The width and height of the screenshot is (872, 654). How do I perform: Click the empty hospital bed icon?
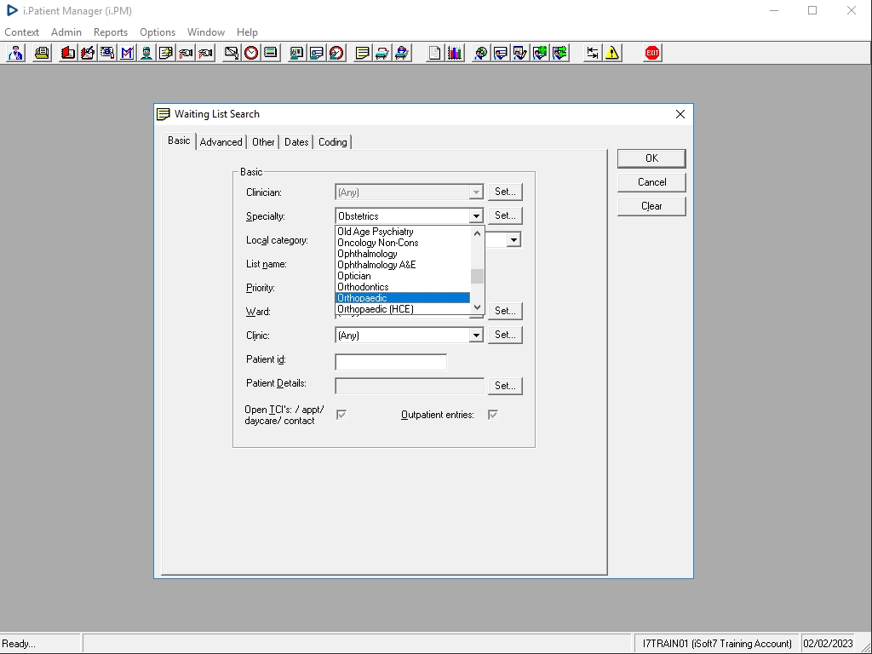381,53
